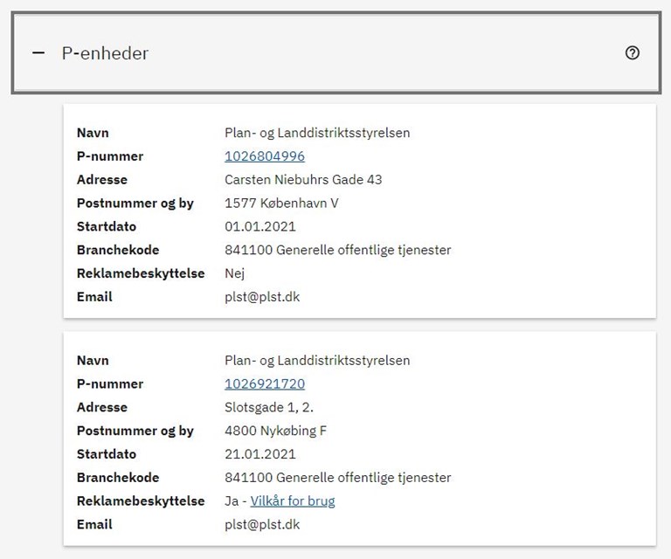
Task: Click the start date 01.01.2021
Action: pyautogui.click(x=260, y=226)
